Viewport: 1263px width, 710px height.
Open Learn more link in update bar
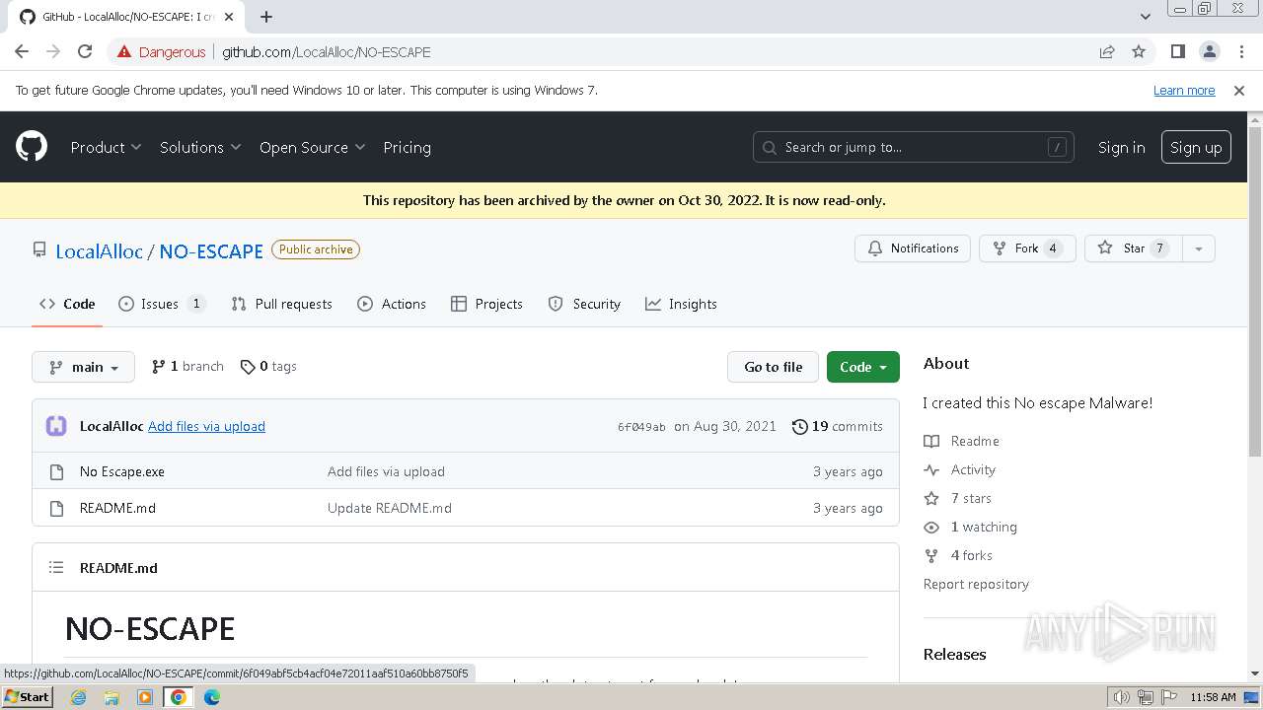coord(1184,90)
